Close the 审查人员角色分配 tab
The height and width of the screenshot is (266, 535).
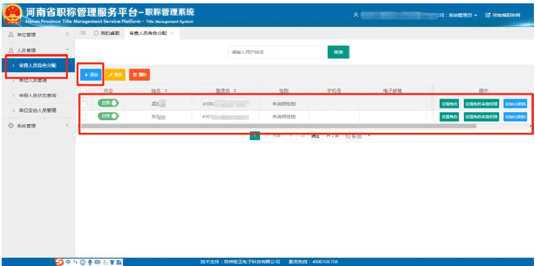click(x=172, y=33)
